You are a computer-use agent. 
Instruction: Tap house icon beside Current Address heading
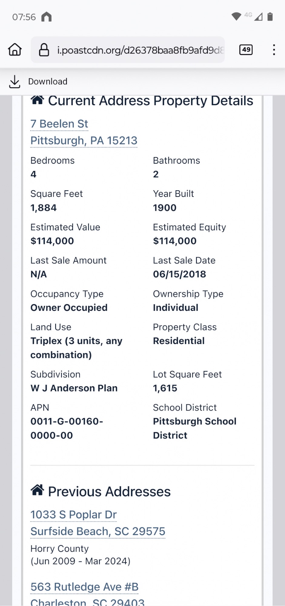coord(37,100)
